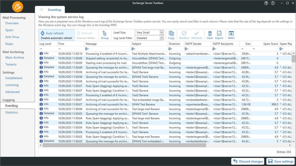The width and height of the screenshot is (296, 166).
Task: Open the Statistics page in the sidebar
Action: pos(11,112)
